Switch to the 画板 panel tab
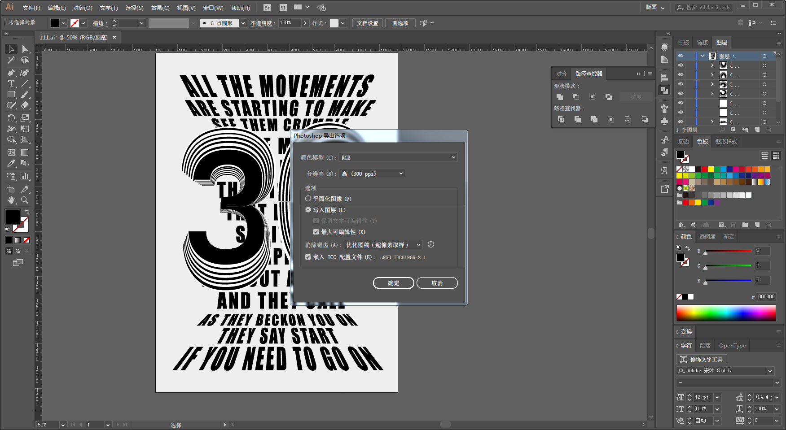The image size is (786, 430). [684, 42]
